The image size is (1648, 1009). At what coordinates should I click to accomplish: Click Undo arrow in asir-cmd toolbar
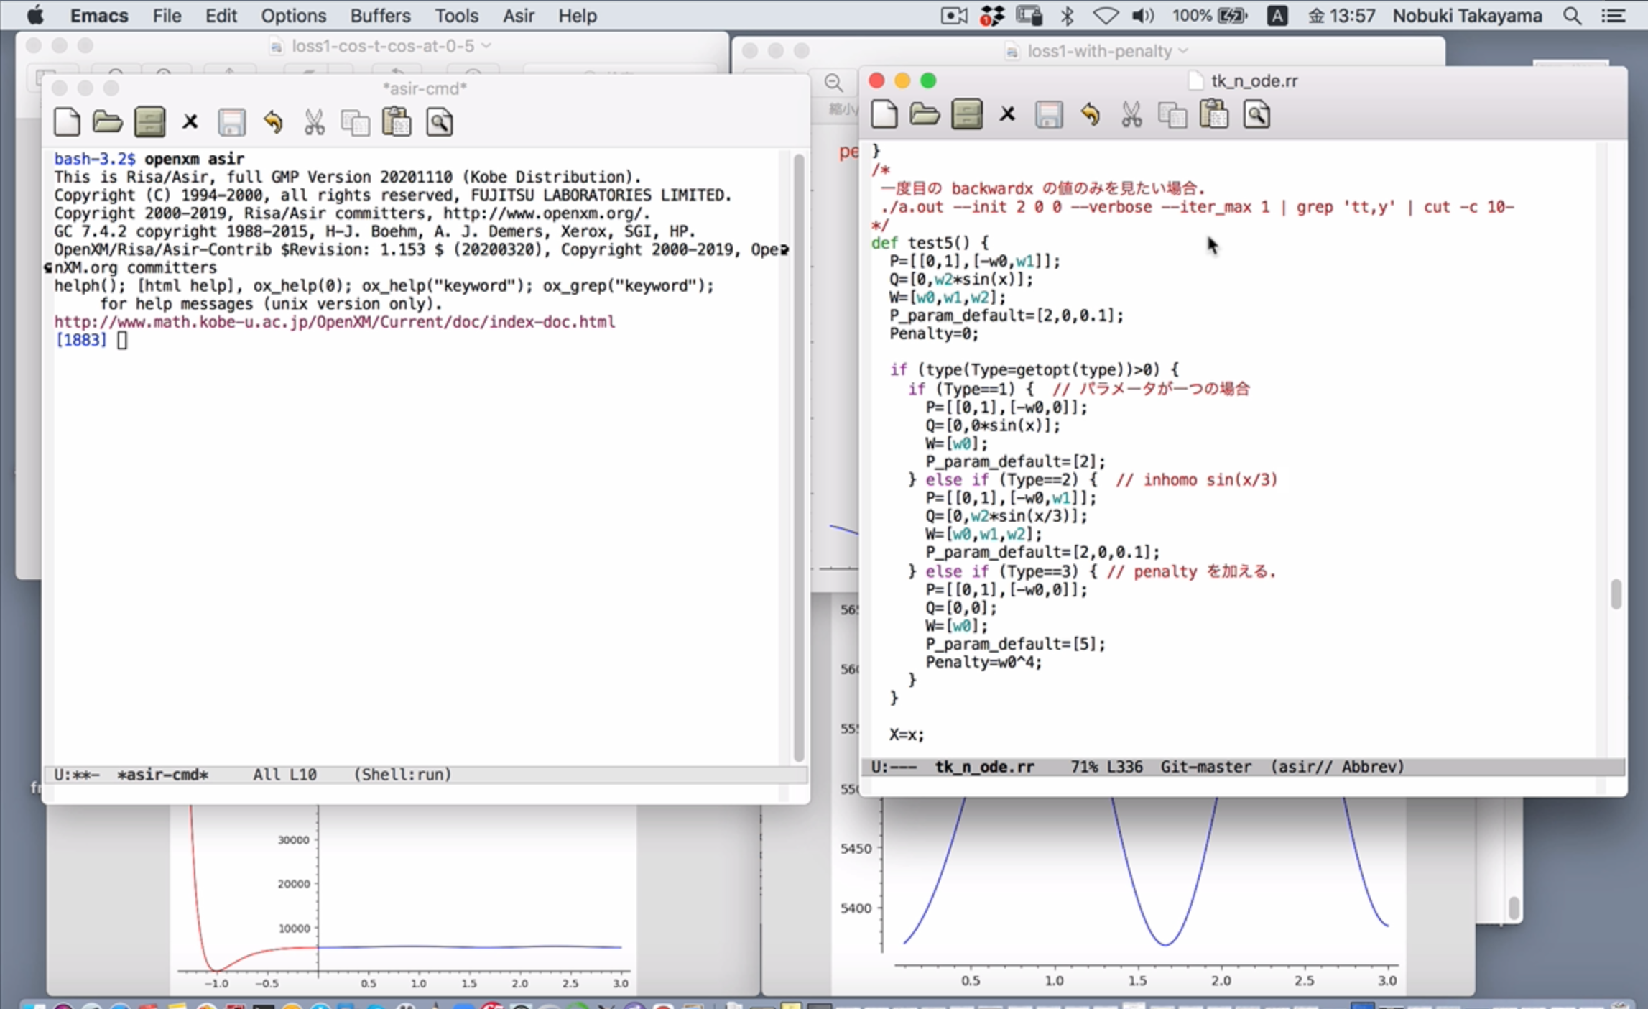click(273, 122)
